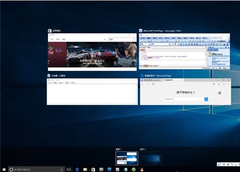Click the red icon at the taskbar's end
Screen dimensions: 240x172
point(142,170)
